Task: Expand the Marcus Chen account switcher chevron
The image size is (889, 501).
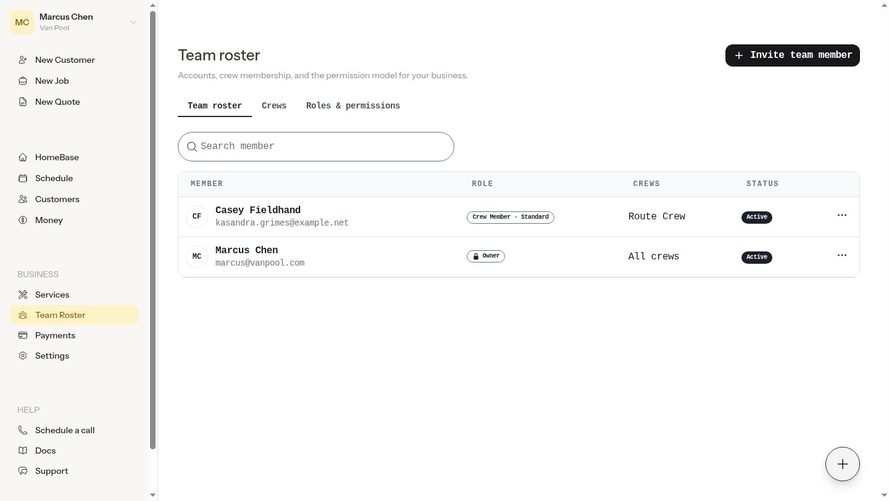Action: tap(133, 22)
